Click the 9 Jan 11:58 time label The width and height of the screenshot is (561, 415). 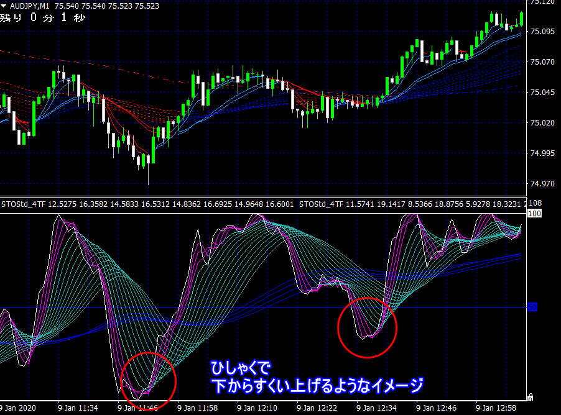(198, 408)
